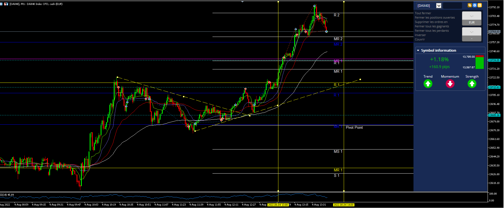The height and width of the screenshot is (208, 504).
Task: Click the small triangle at the chart top
Action: 242,1
